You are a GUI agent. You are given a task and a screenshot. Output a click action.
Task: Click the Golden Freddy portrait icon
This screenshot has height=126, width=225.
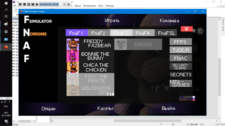coord(73,90)
